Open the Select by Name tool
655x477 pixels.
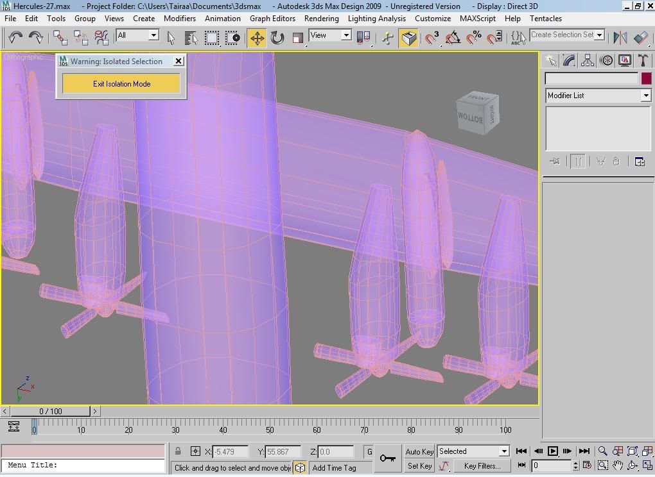[191, 38]
